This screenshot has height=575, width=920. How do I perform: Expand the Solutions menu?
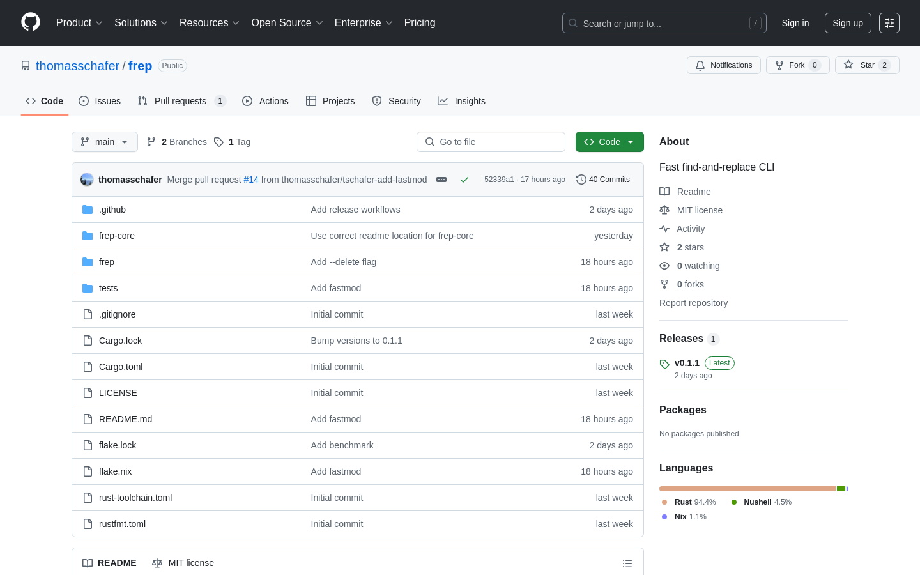click(x=141, y=23)
